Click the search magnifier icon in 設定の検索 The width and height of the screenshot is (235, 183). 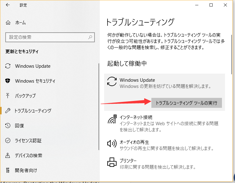coord(90,37)
